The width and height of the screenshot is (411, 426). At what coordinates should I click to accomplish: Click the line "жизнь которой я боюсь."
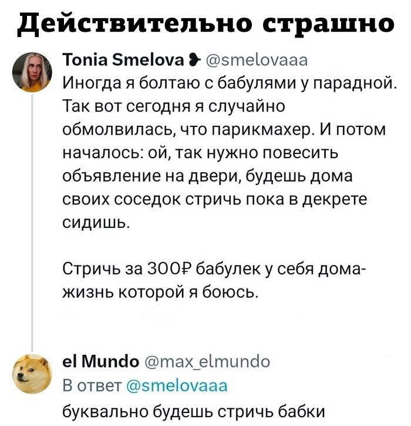[160, 293]
